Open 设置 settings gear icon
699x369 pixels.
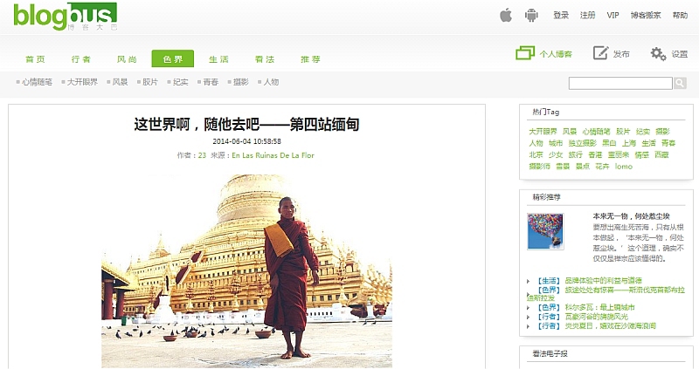tap(658, 54)
